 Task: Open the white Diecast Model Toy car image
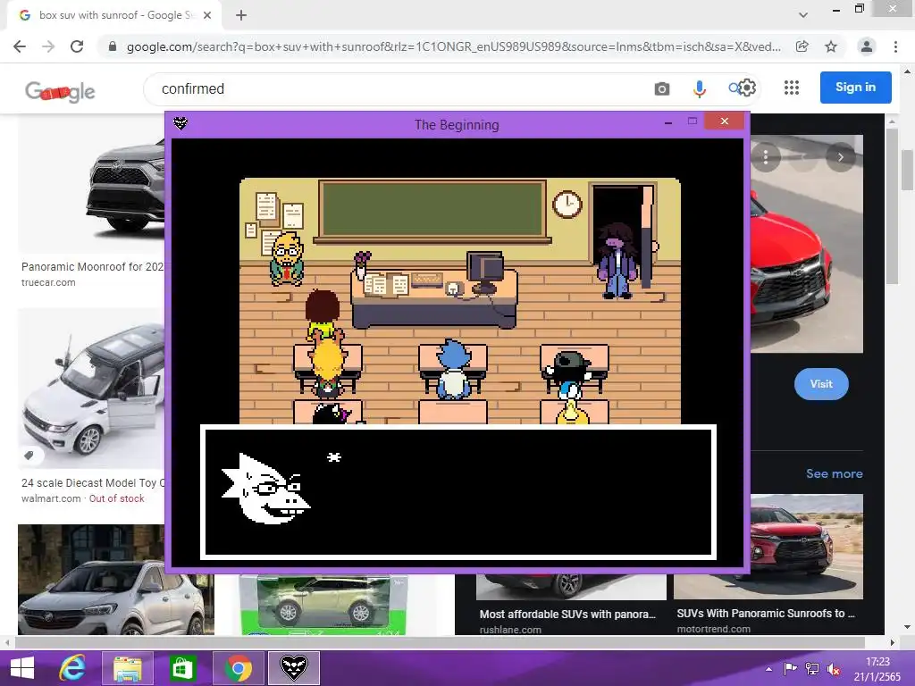91,389
